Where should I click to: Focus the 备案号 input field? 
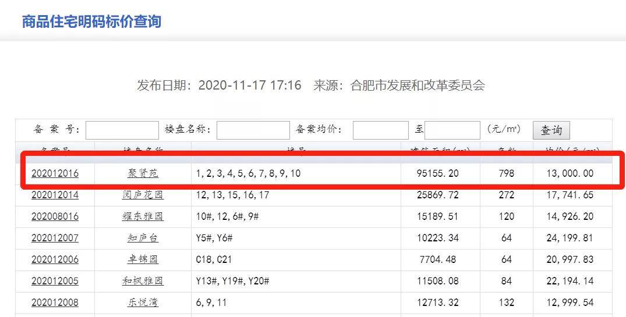[x=122, y=130]
